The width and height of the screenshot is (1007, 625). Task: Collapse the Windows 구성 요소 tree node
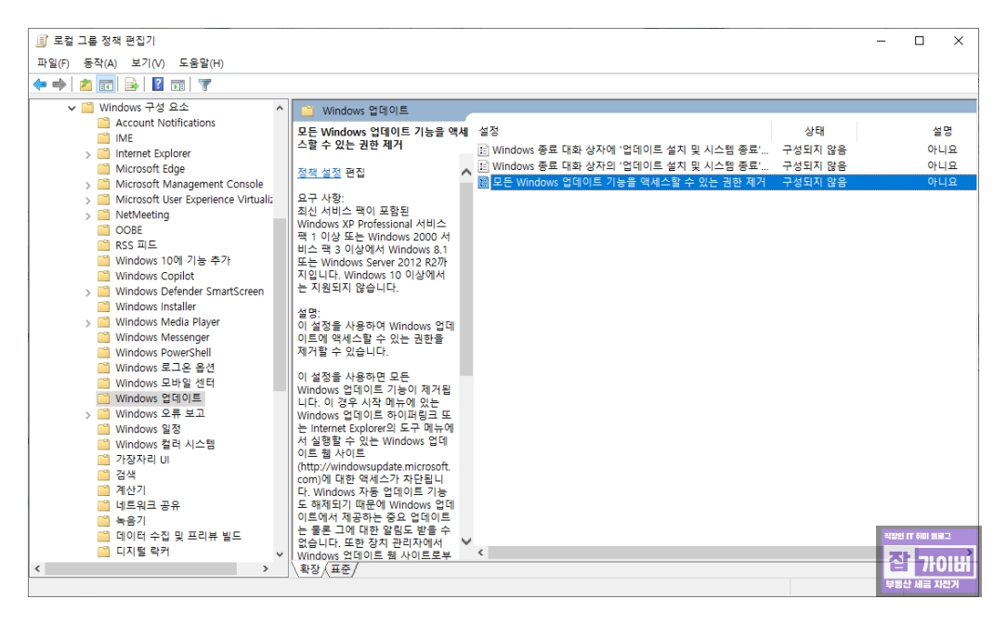coord(72,108)
